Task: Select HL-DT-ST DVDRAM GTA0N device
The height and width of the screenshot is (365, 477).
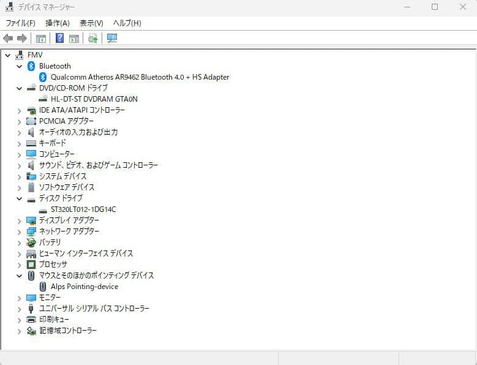Action: 94,99
